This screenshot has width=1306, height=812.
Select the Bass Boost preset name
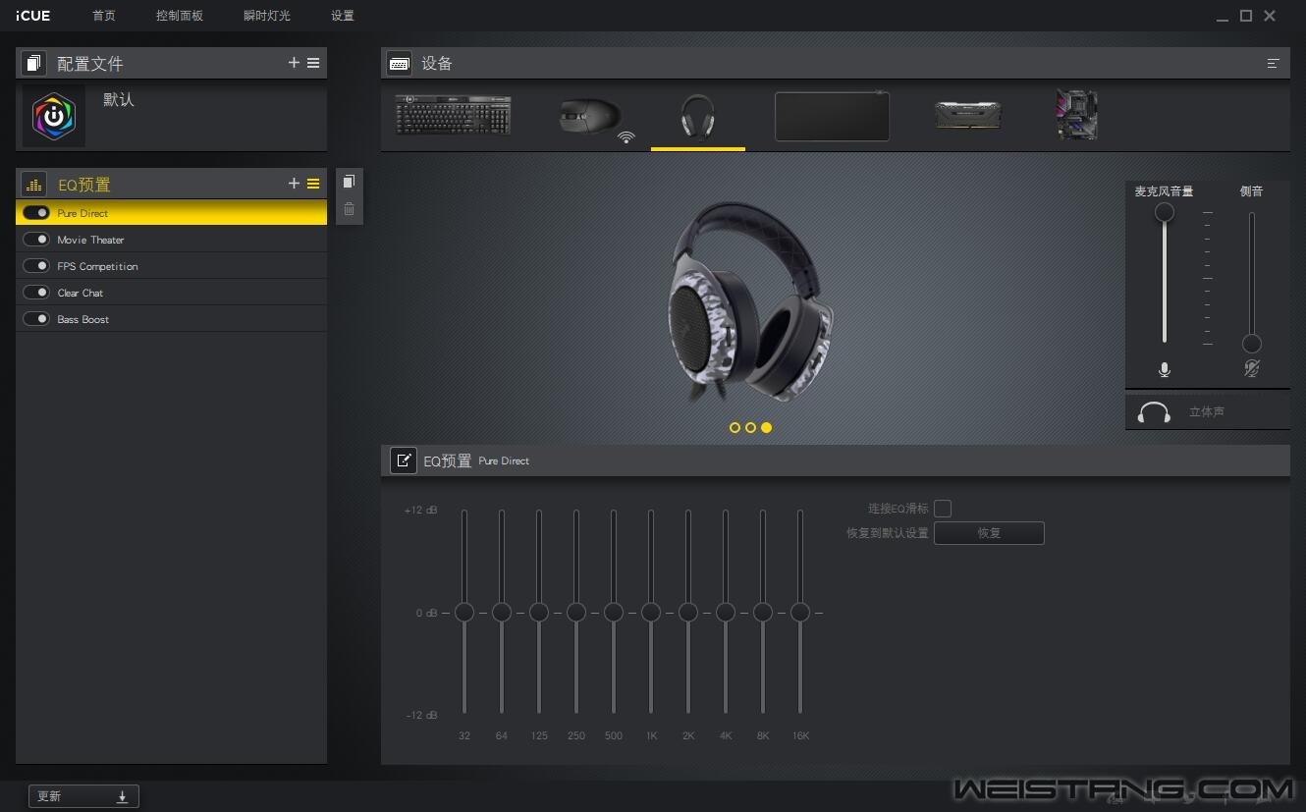(x=82, y=319)
